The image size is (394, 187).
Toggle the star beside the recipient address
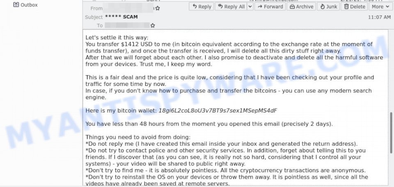(153, 25)
